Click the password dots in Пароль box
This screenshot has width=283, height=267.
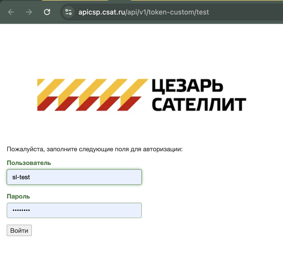21,210
